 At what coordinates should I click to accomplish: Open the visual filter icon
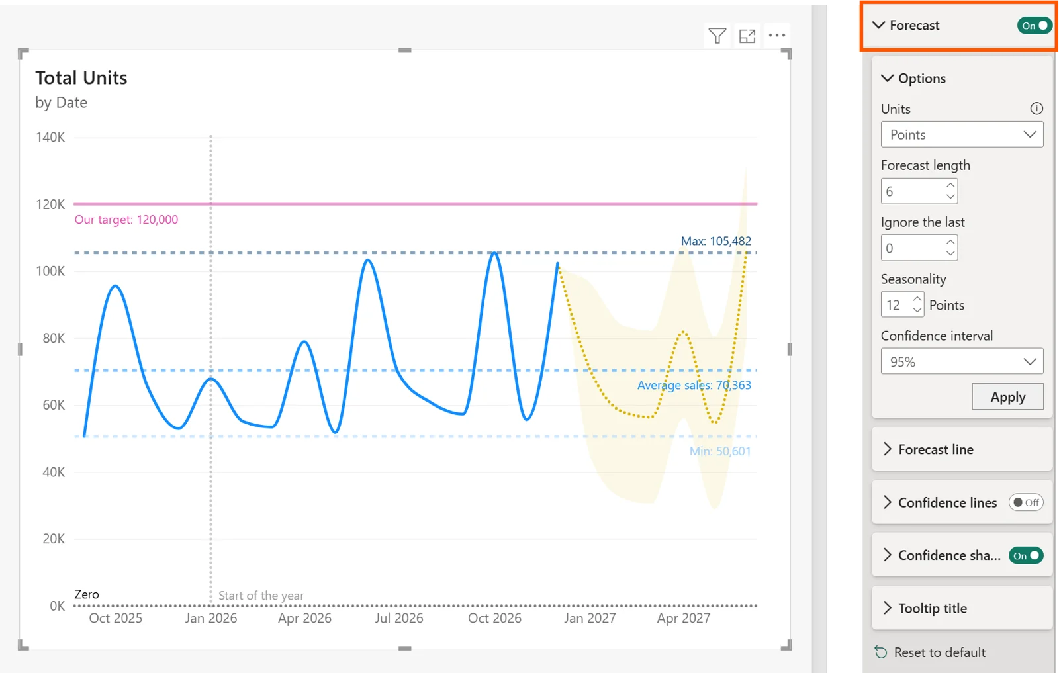(717, 36)
